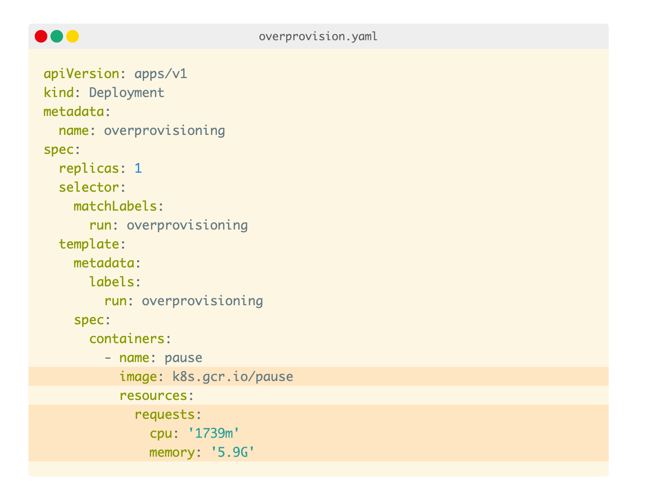Click the selector key
Viewport: 645px width, 504px height.
(89, 187)
